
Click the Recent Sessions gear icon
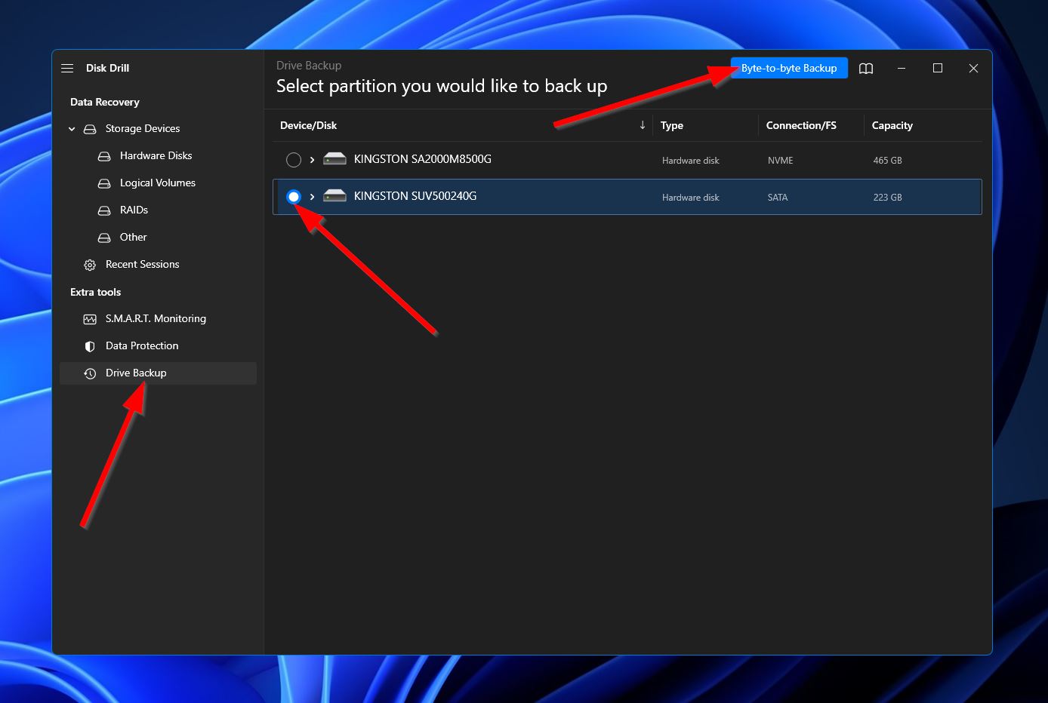tap(90, 265)
